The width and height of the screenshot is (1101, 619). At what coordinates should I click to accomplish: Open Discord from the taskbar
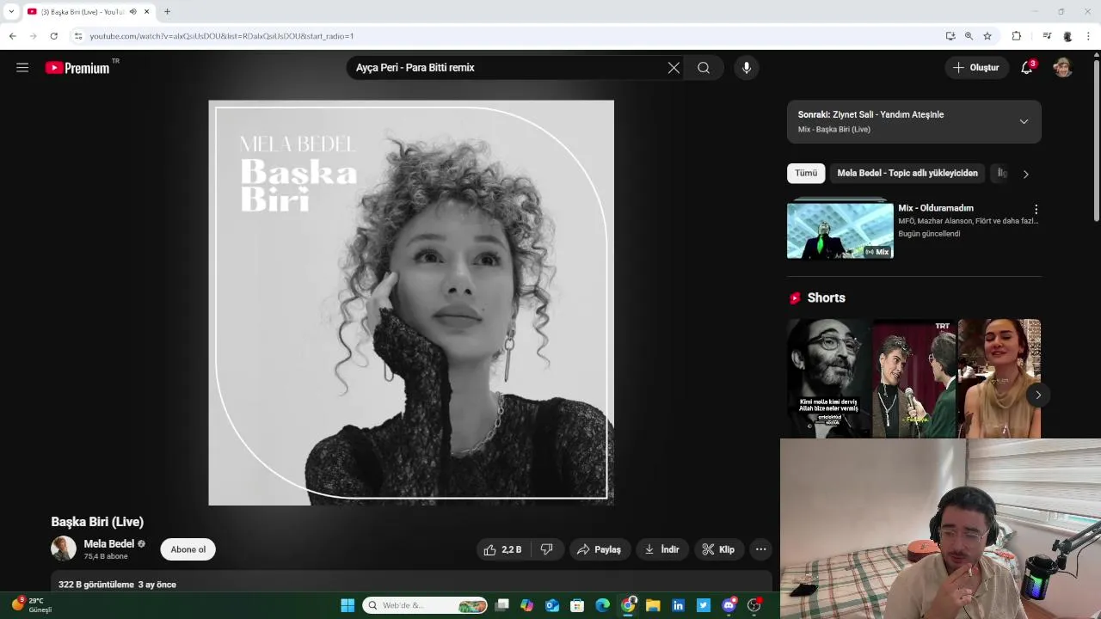(x=729, y=605)
